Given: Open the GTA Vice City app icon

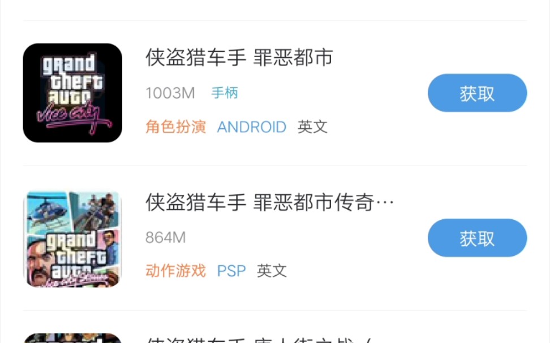Looking at the screenshot, I should click(x=72, y=93).
